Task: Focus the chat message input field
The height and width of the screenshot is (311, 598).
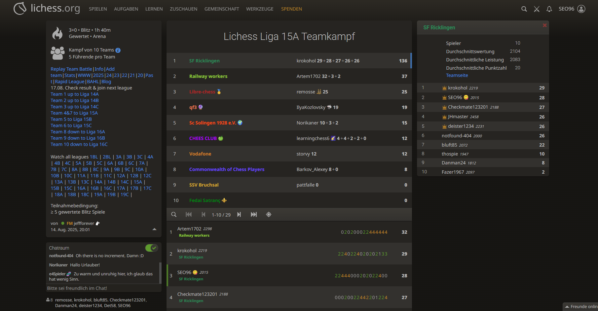Action: tap(103, 288)
